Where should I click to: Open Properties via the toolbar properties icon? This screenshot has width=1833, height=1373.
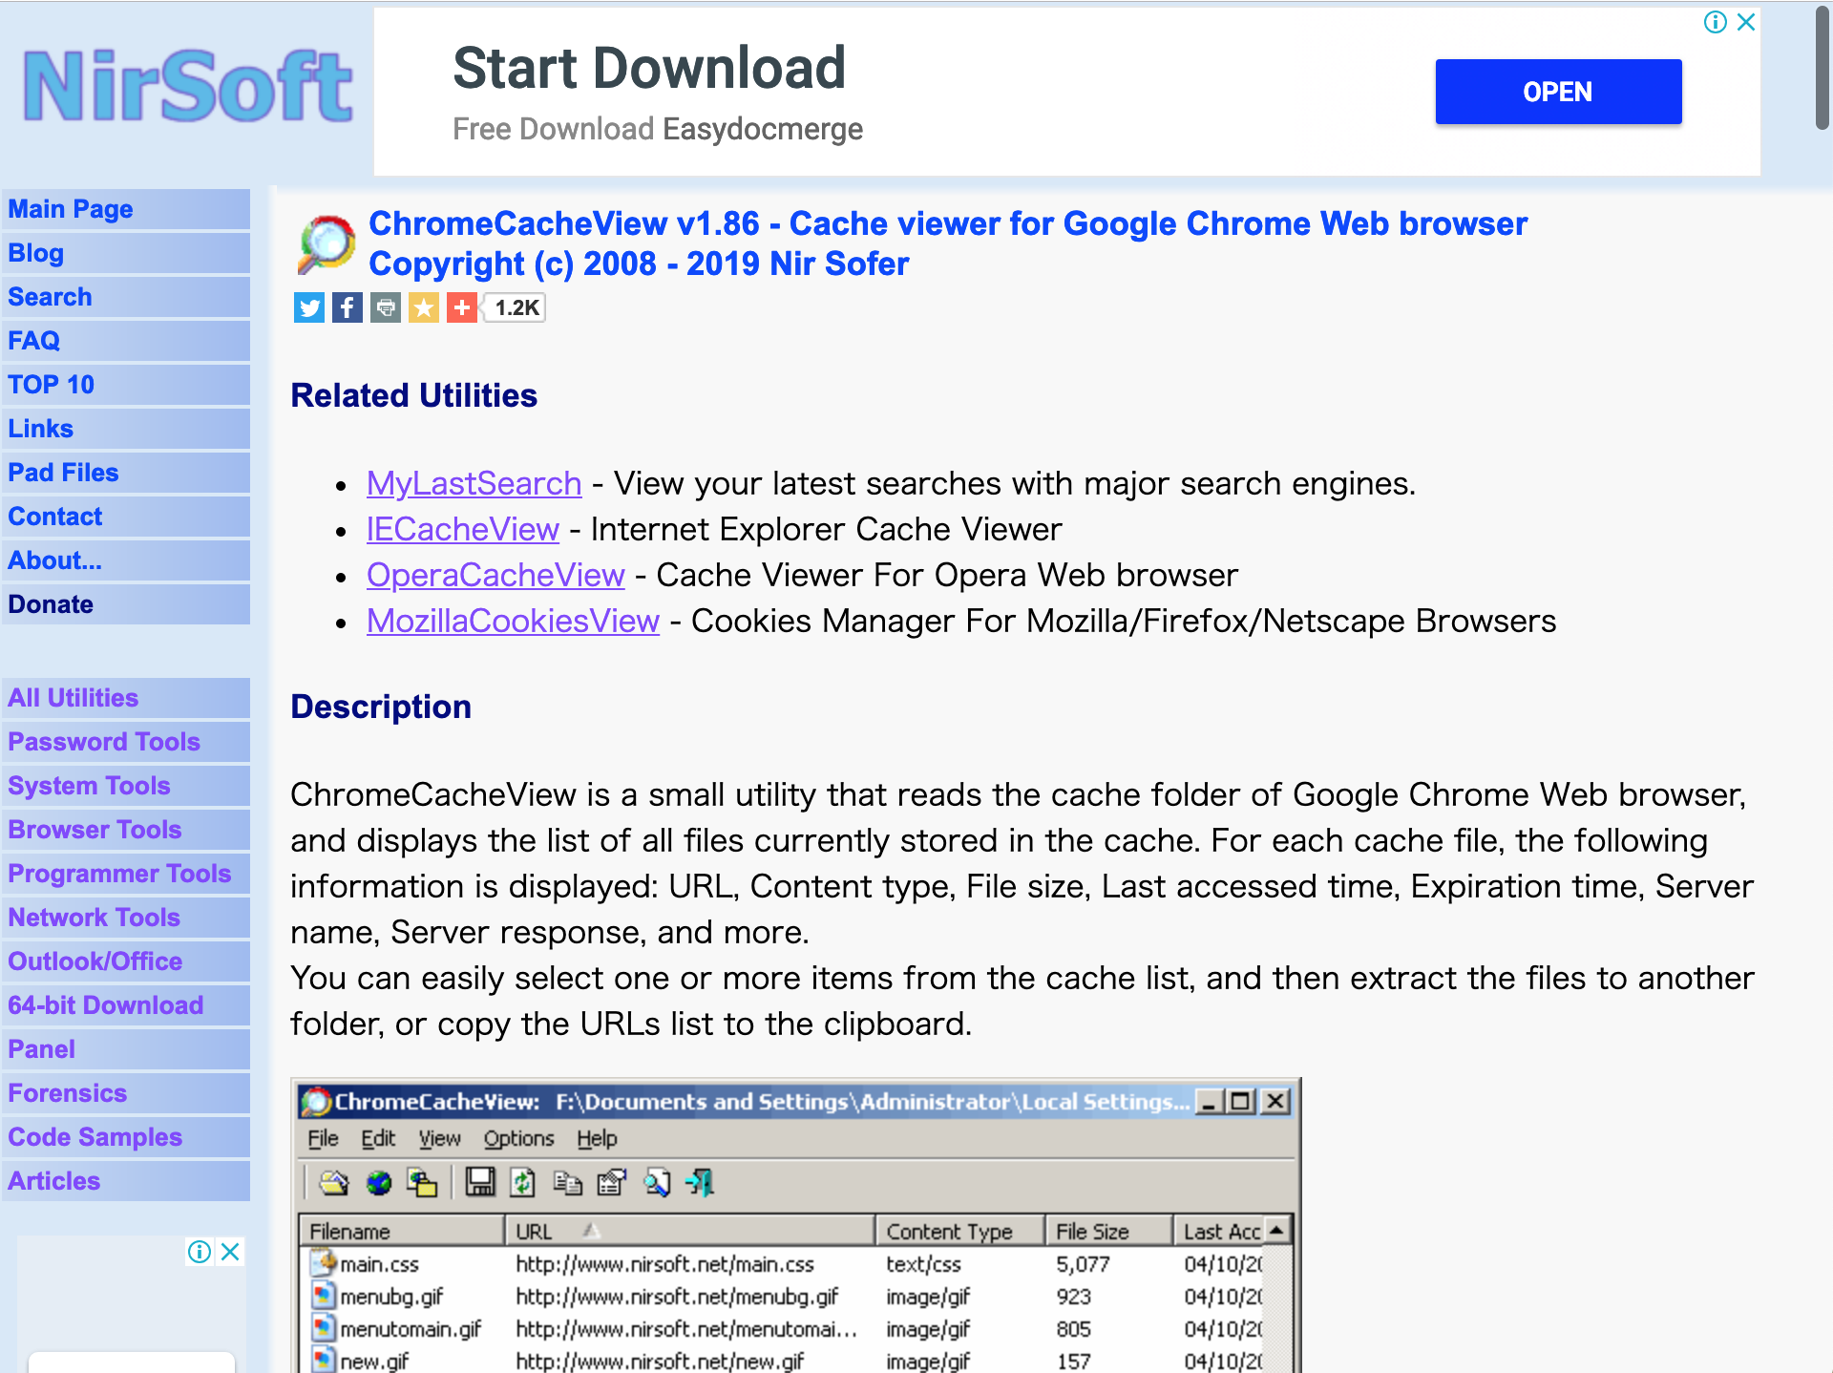click(x=611, y=1184)
